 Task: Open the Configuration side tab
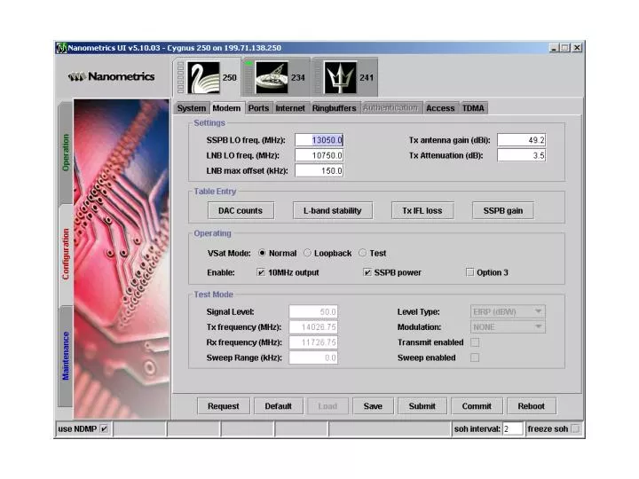pos(66,255)
